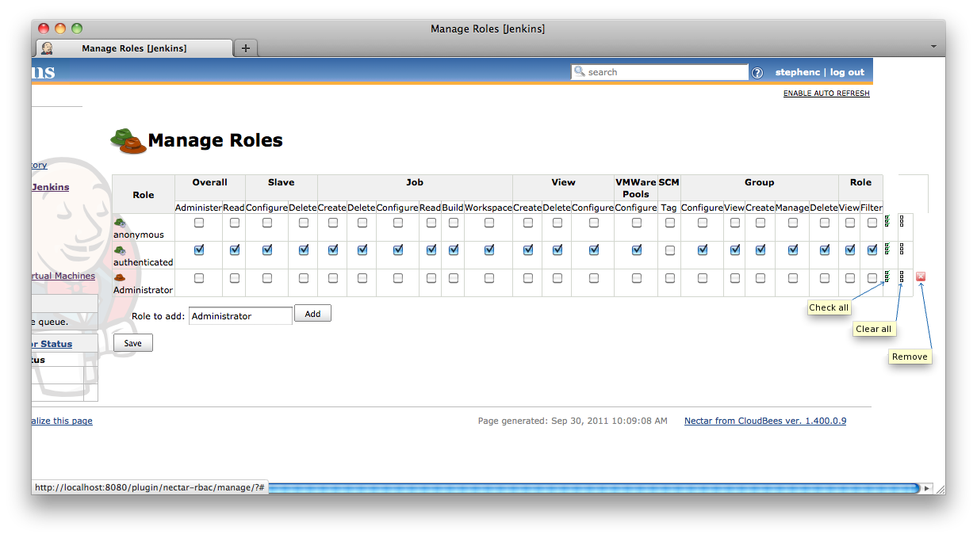Image resolution: width=977 pixels, height=538 pixels.
Task: Click the "VMWare Pools" column header
Action: (636, 188)
